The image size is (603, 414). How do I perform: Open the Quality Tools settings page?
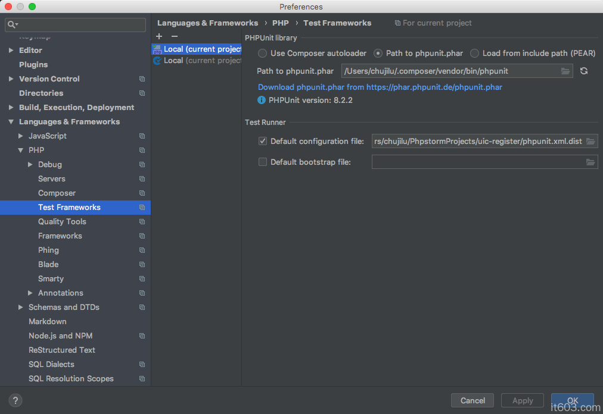62,222
